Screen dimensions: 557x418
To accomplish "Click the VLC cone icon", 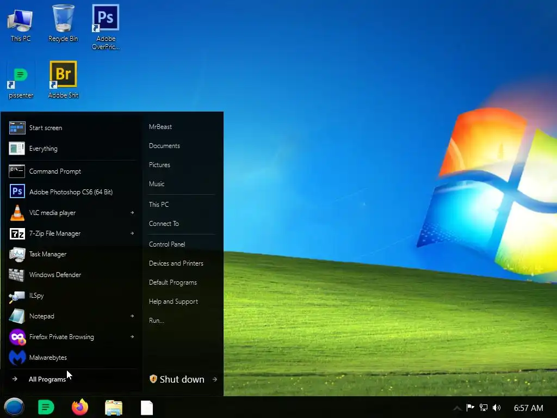I will point(17,213).
